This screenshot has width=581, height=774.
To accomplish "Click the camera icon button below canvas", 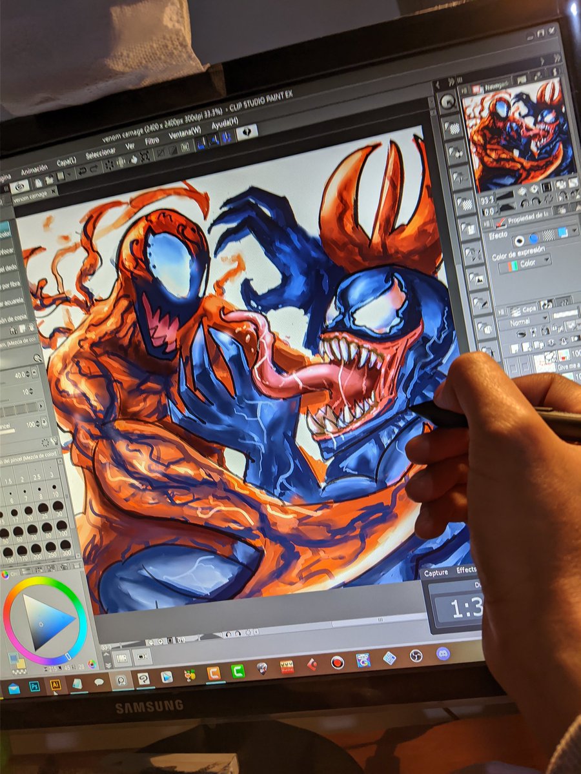I will [143, 655].
